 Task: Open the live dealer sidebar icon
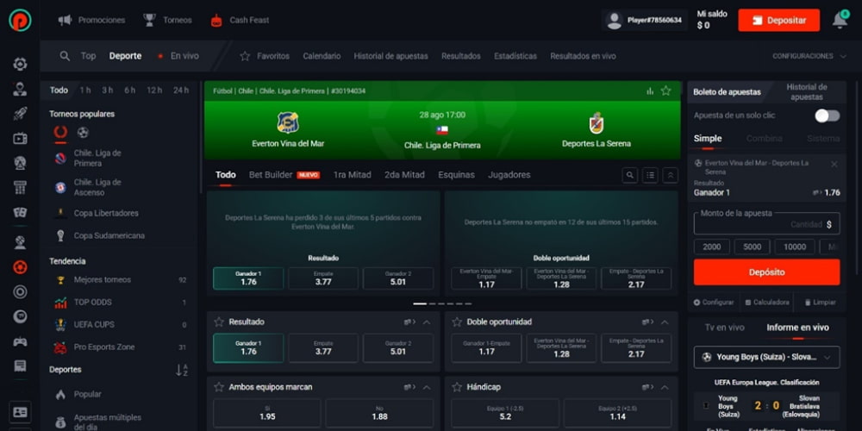(20, 89)
